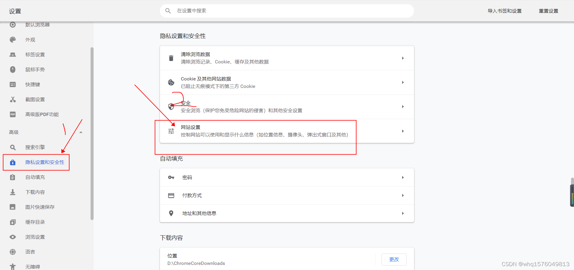
Task: Expand the 地址和其他信息 row arrow
Action: (x=403, y=213)
